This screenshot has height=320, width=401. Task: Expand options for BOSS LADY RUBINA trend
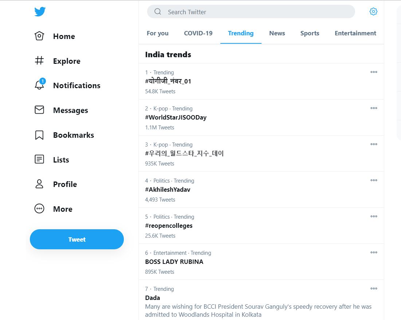point(374,253)
